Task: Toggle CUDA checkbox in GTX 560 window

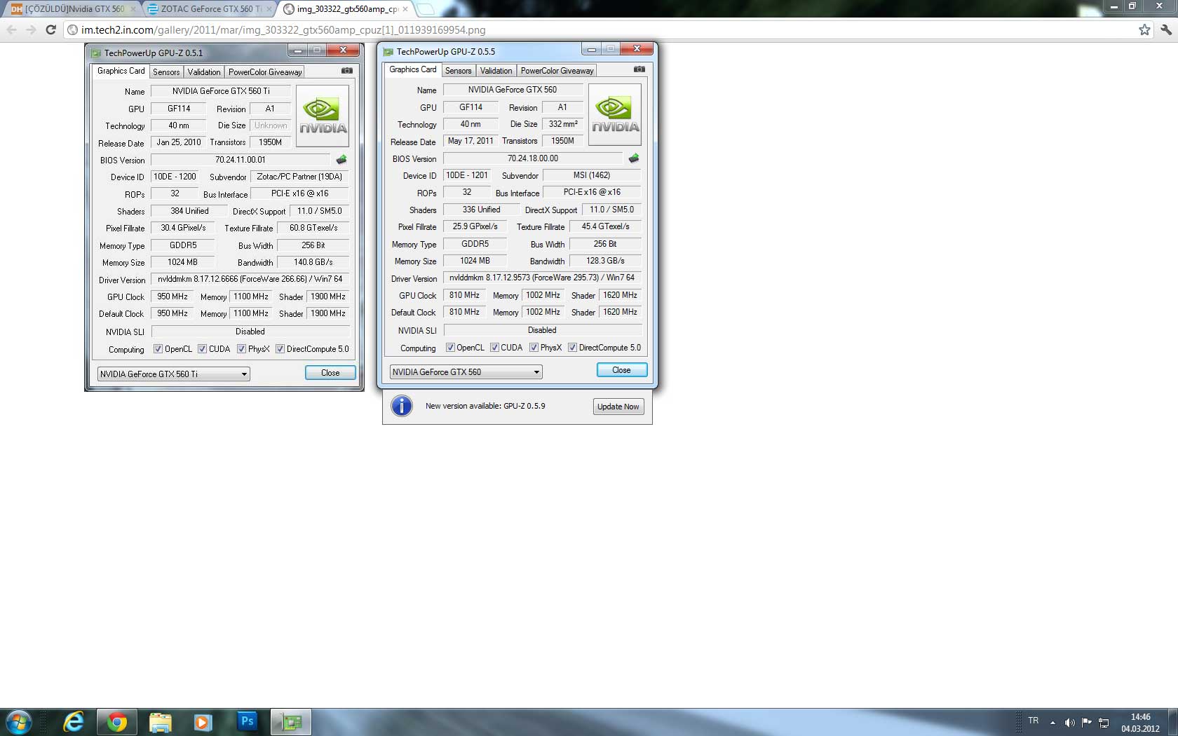Action: coord(494,348)
